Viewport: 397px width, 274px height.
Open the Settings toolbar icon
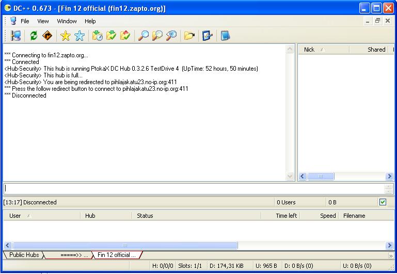click(x=208, y=36)
